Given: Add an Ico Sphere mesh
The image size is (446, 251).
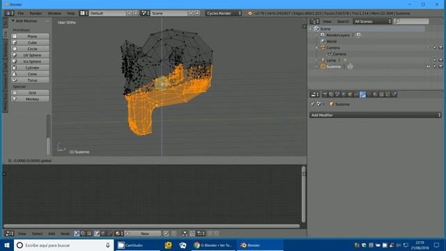Looking at the screenshot, I should pos(30,61).
